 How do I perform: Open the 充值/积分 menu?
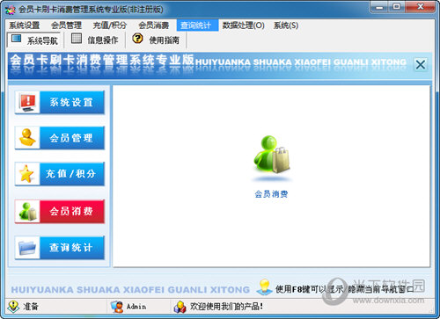pyautogui.click(x=110, y=25)
